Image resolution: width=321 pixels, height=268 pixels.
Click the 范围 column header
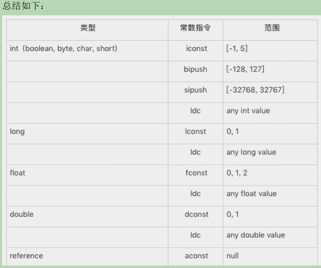point(270,30)
